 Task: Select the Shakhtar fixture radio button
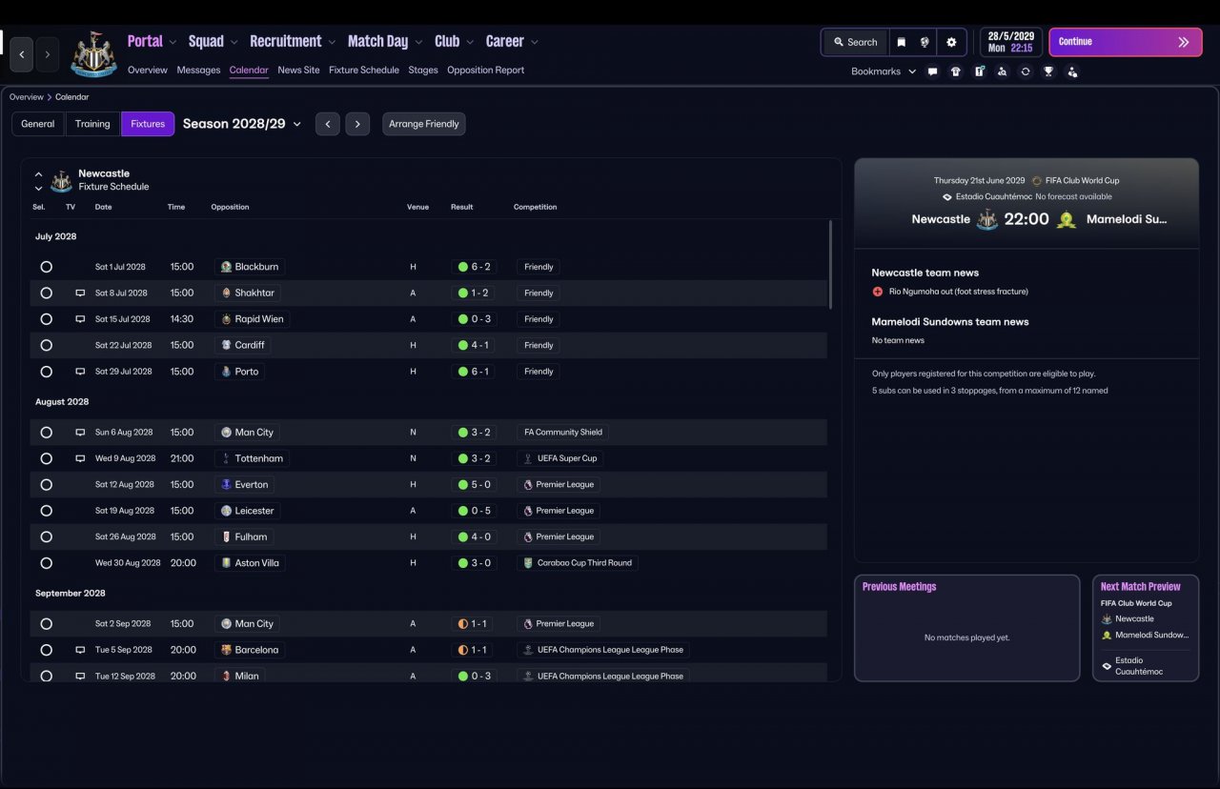click(46, 293)
